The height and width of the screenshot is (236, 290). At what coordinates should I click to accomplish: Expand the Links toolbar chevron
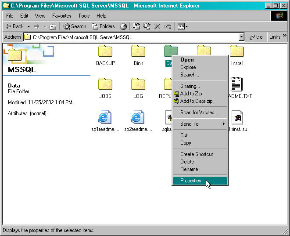285,36
